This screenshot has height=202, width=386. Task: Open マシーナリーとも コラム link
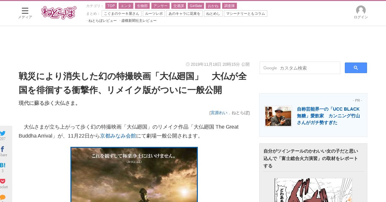[x=245, y=13]
